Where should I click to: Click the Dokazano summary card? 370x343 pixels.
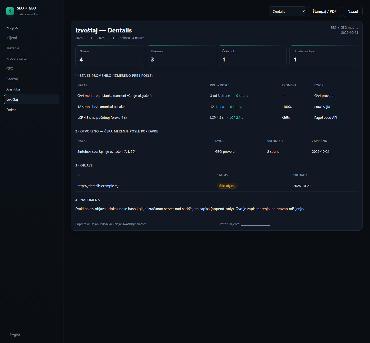tap(181, 56)
